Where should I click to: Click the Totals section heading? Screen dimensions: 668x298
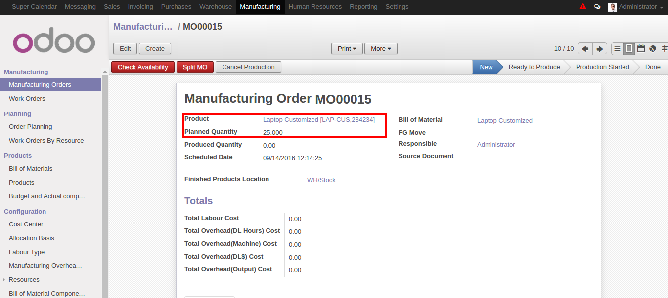[198, 201]
